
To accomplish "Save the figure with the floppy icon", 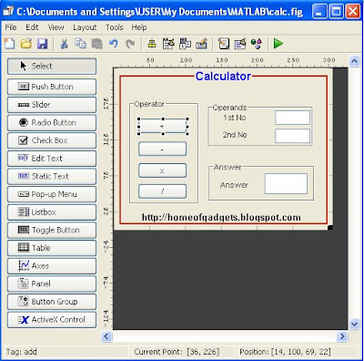I will (x=43, y=44).
